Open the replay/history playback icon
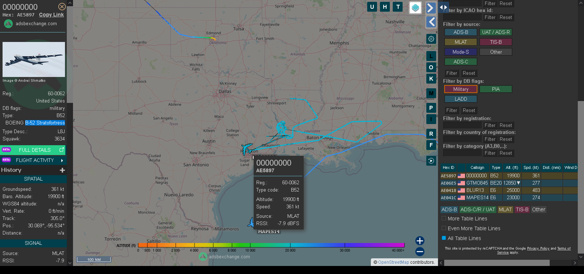 click(431, 161)
